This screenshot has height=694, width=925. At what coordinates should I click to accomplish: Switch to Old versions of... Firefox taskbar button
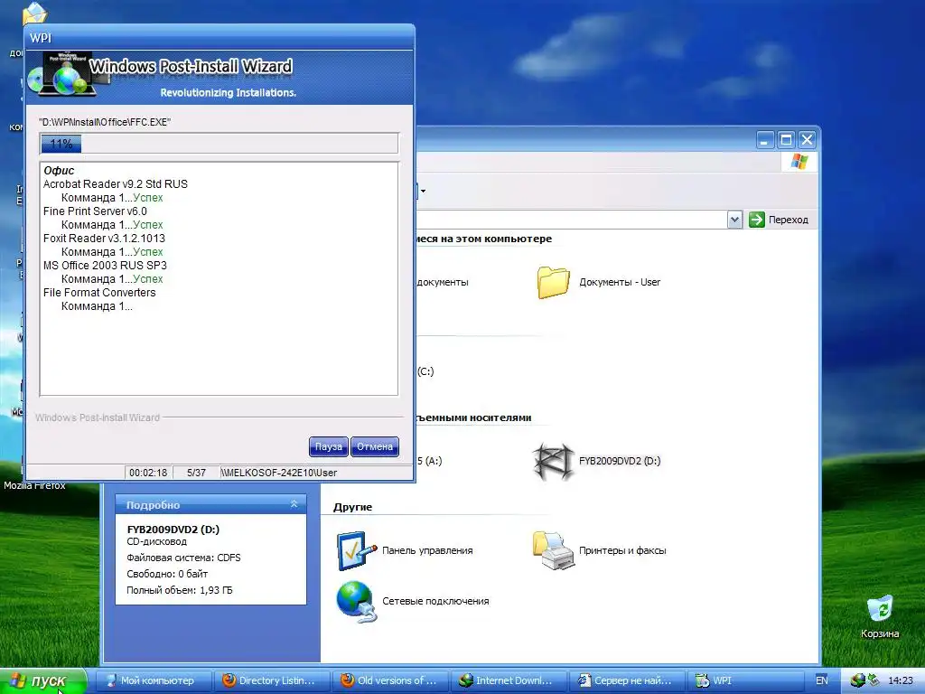tap(390, 680)
